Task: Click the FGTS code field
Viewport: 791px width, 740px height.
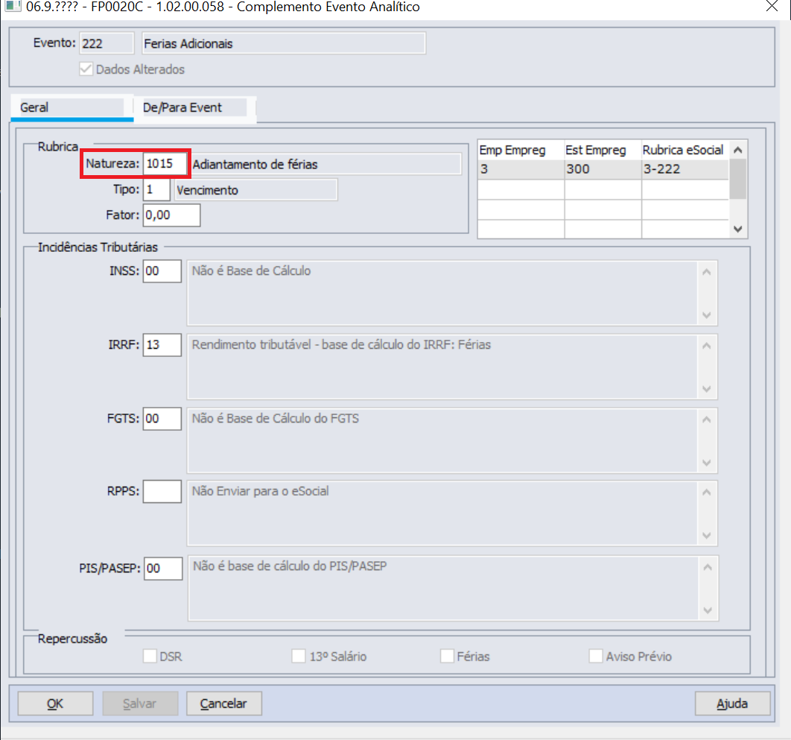Action: point(162,419)
